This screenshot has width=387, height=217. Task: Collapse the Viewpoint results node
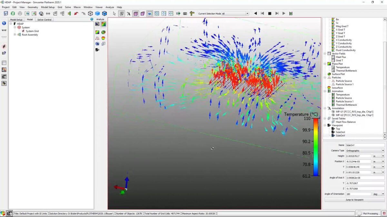(325, 125)
